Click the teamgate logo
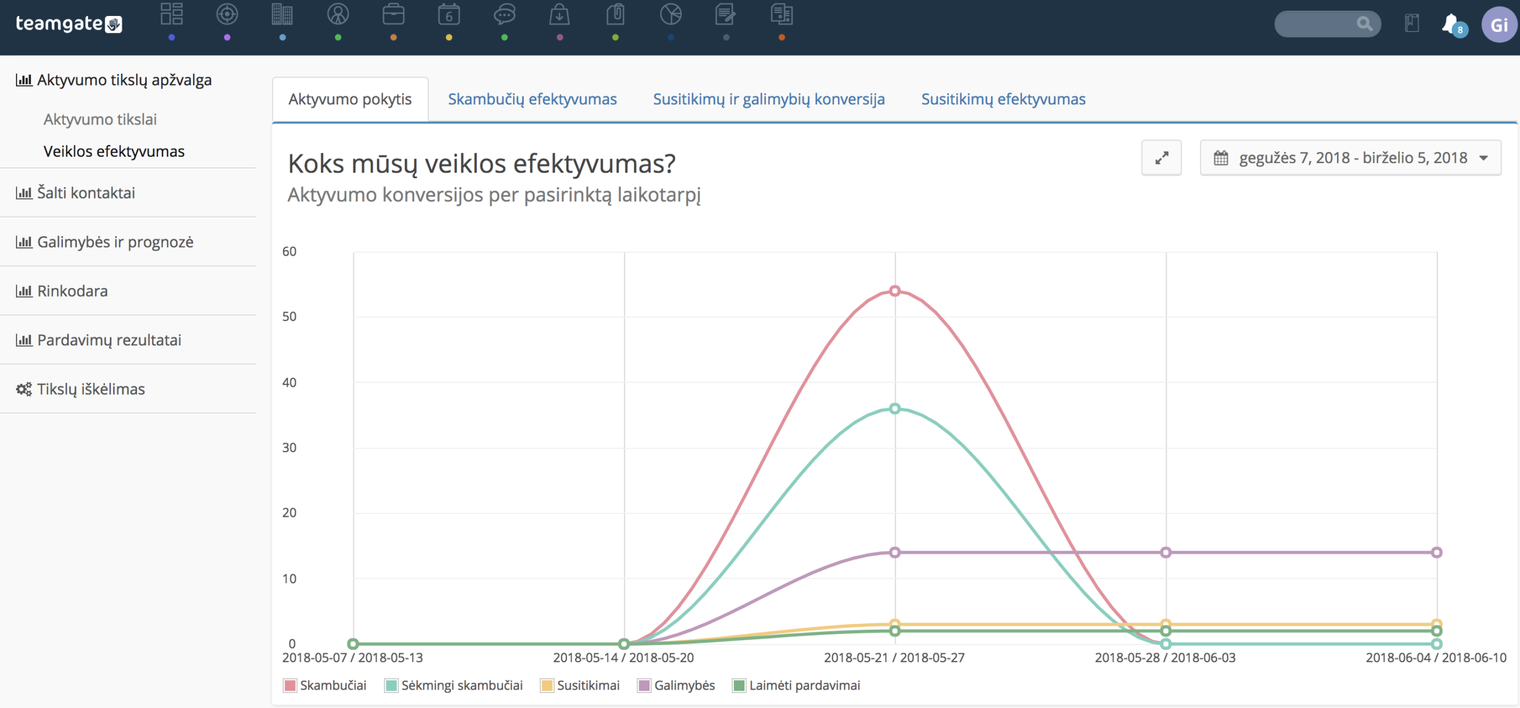This screenshot has width=1520, height=708. coord(69,24)
